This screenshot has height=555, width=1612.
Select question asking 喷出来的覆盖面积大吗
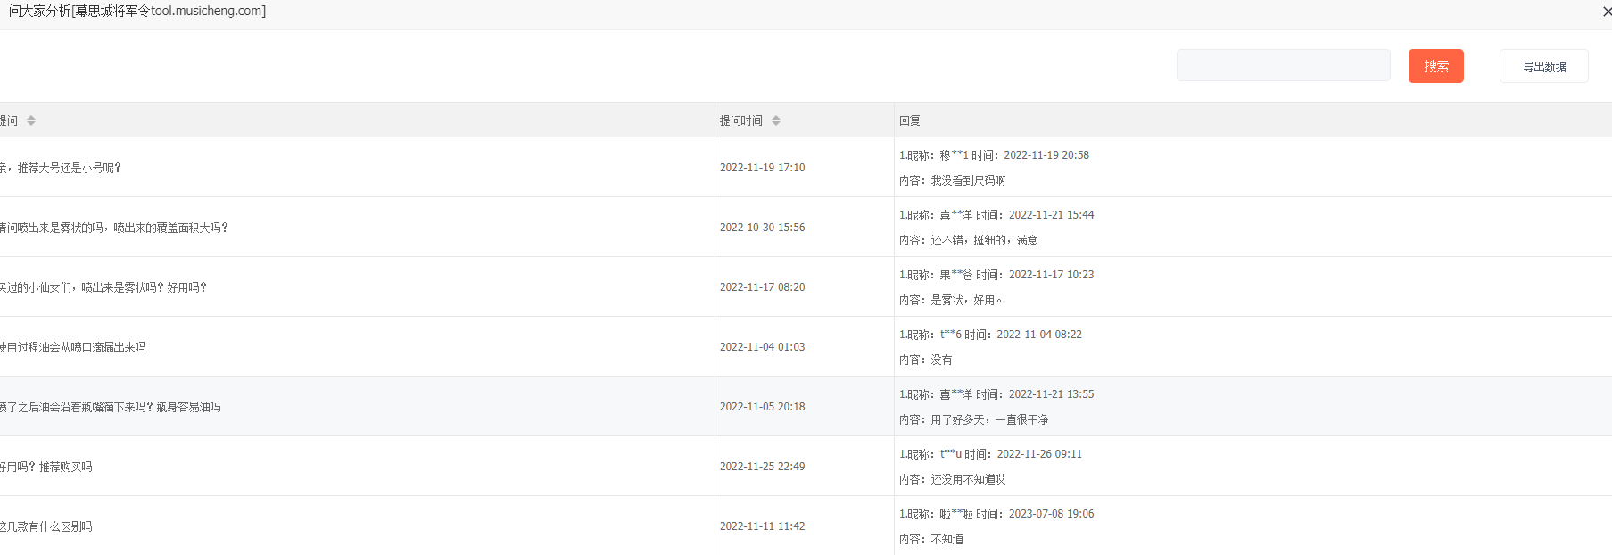[x=114, y=228]
